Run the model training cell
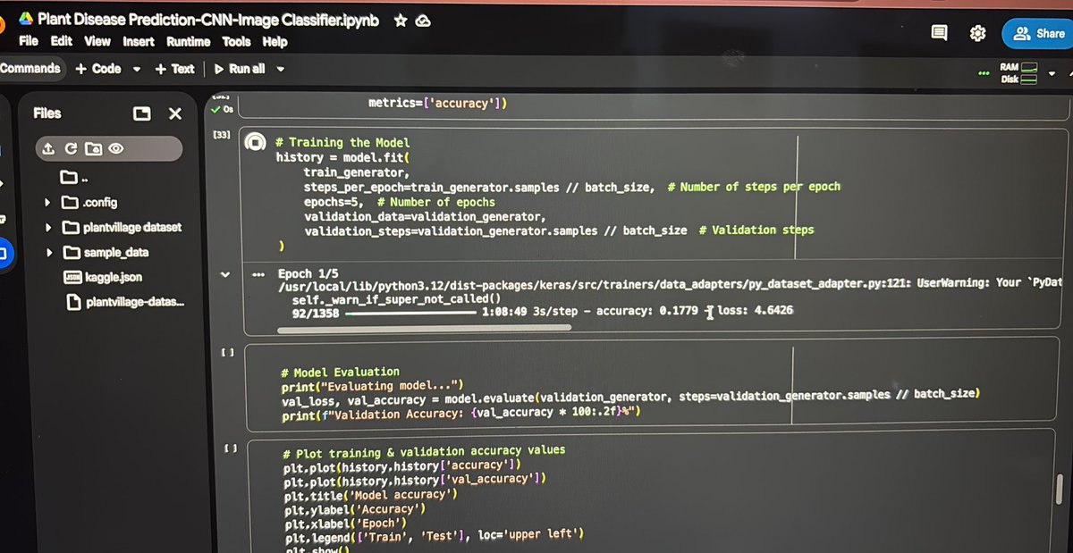 pyautogui.click(x=256, y=141)
